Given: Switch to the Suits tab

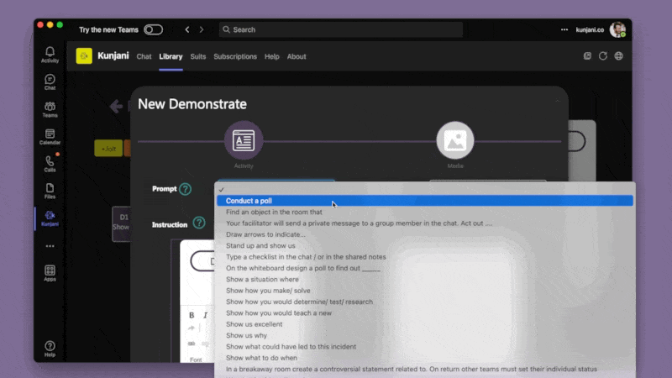Looking at the screenshot, I should point(198,56).
